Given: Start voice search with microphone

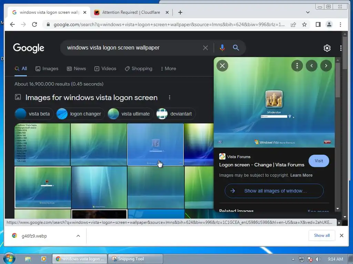Looking at the screenshot, I should (x=222, y=47).
